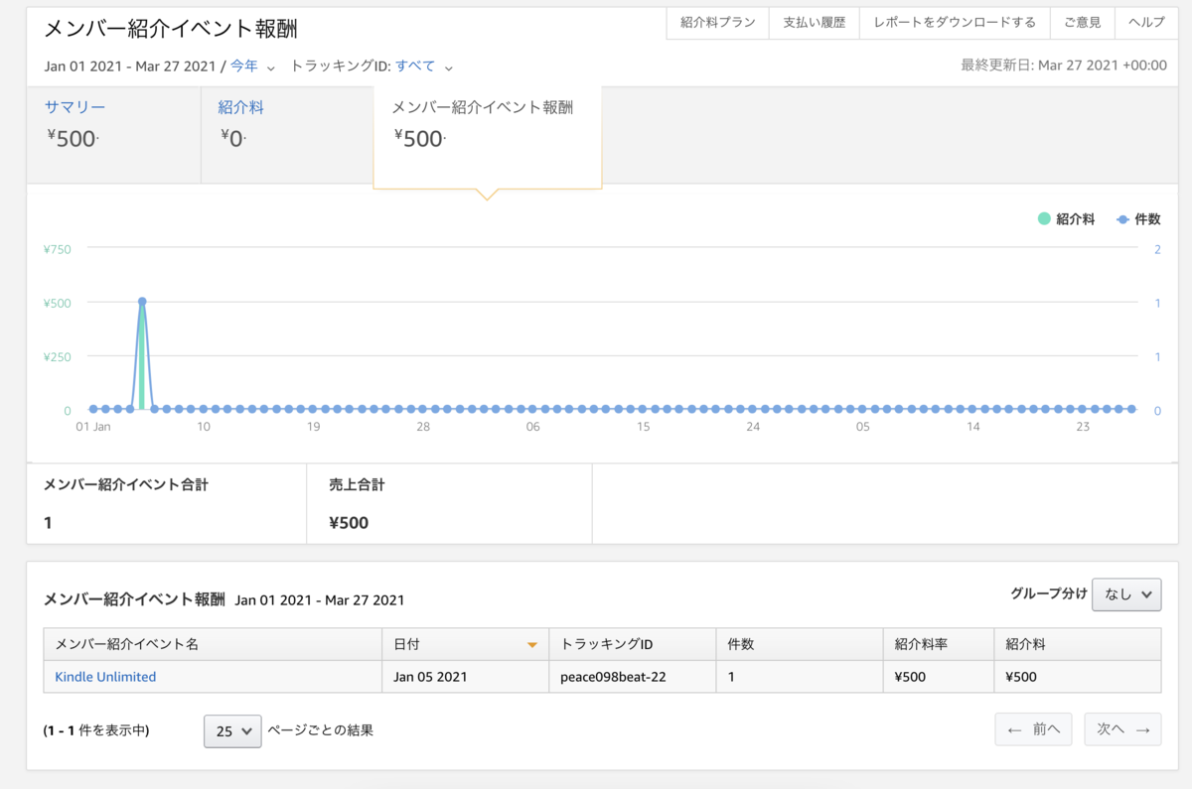Click the peak data point at ¥500

(142, 302)
